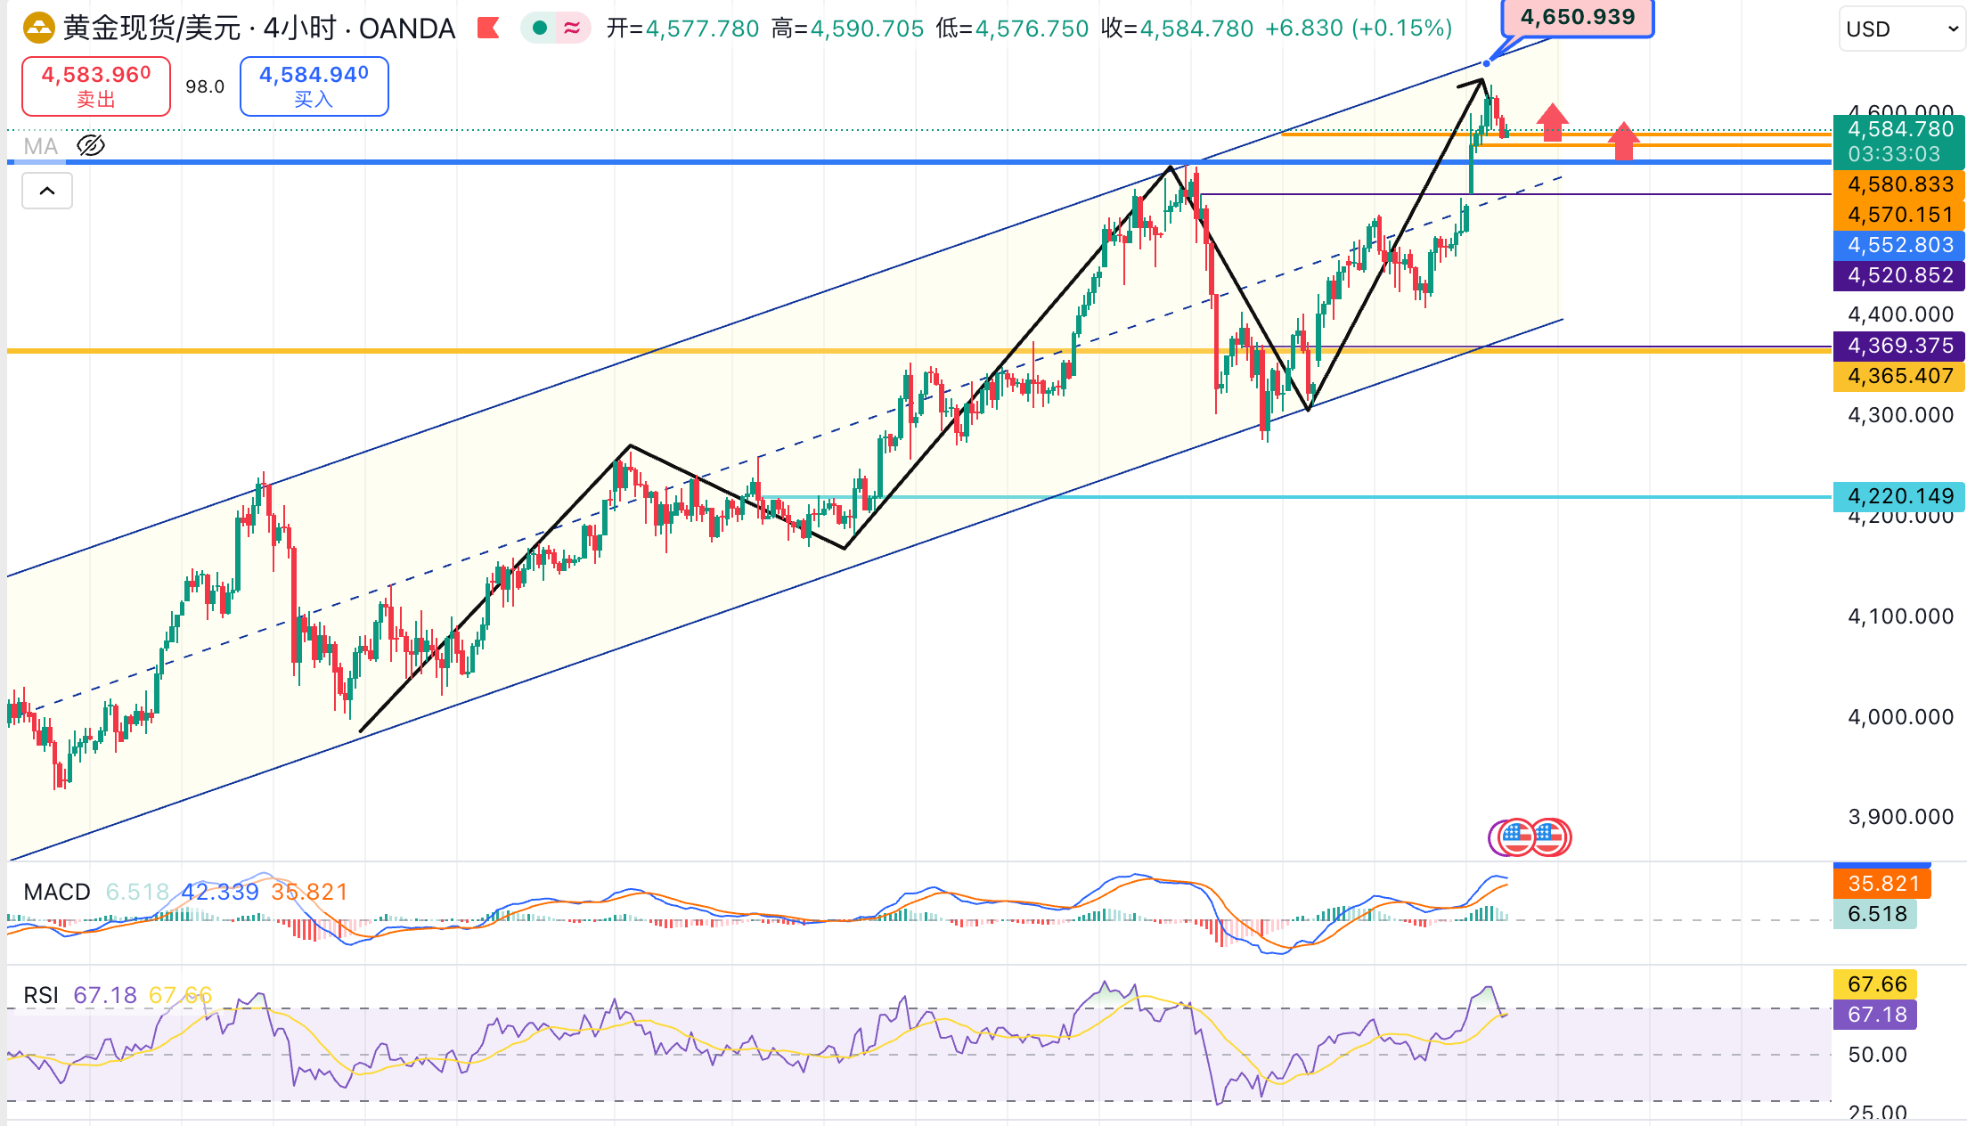This screenshot has width=1967, height=1126.
Task: Click the MA indicator label
Action: click(x=41, y=146)
